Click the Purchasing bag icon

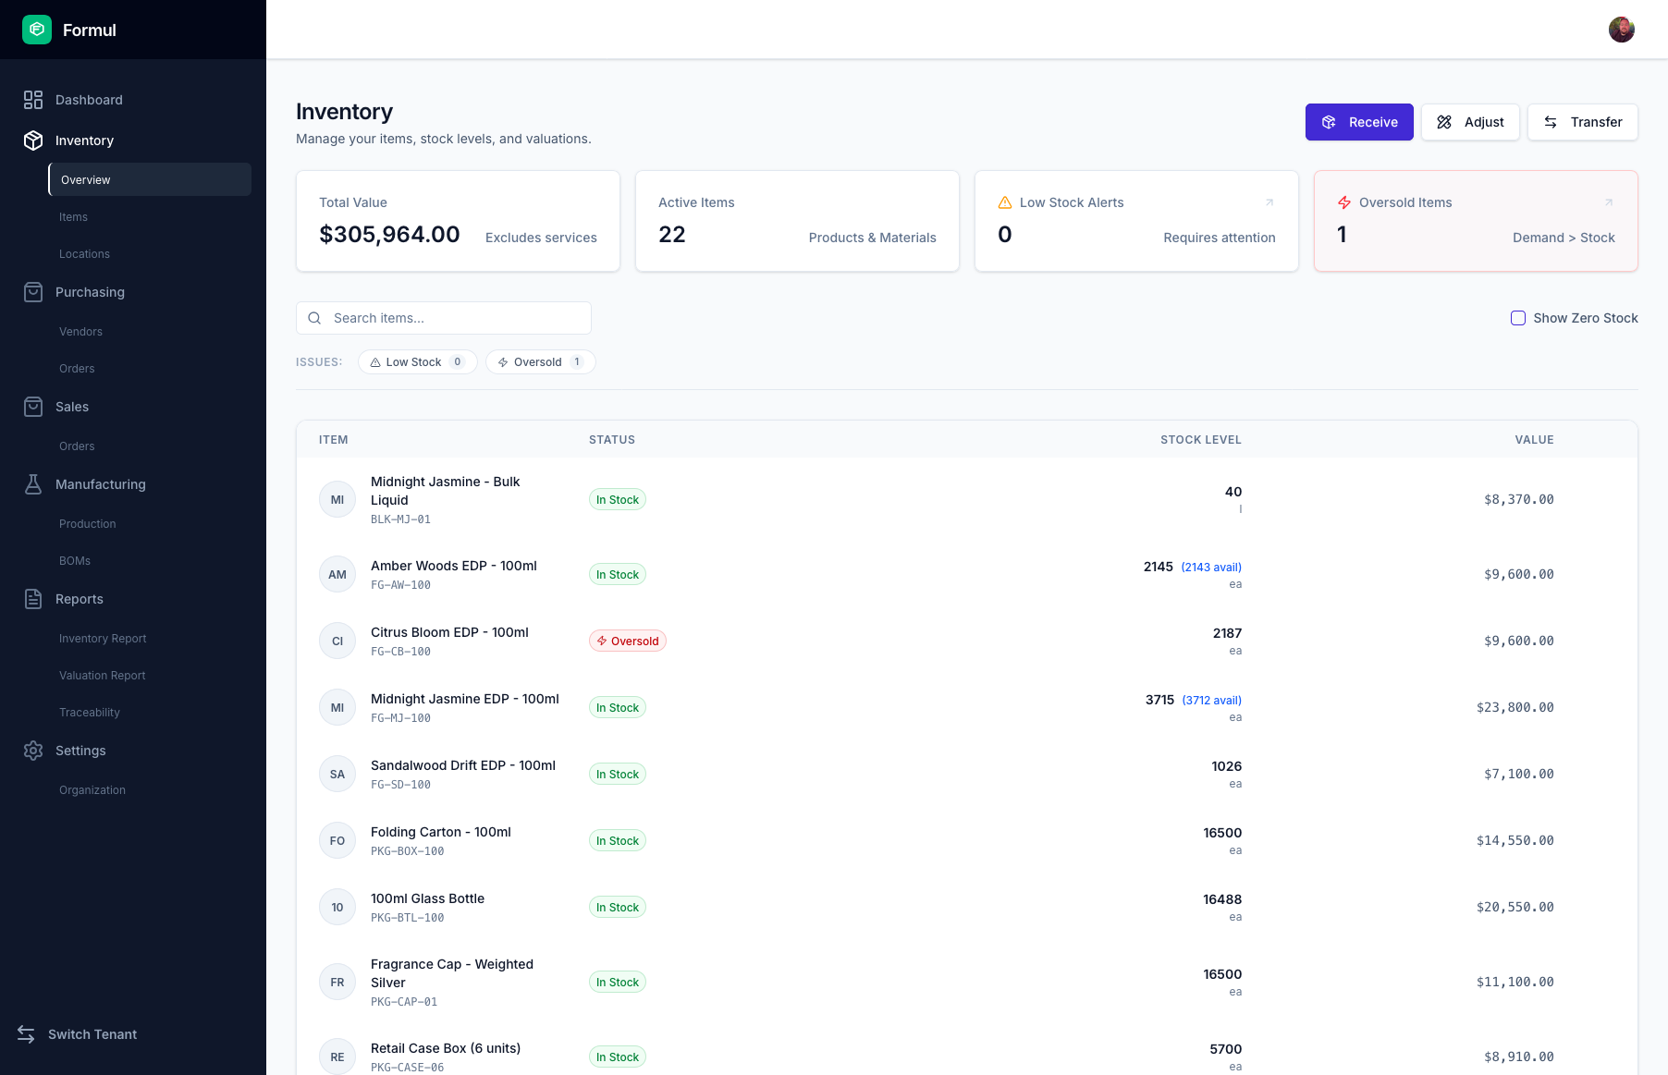click(x=33, y=292)
